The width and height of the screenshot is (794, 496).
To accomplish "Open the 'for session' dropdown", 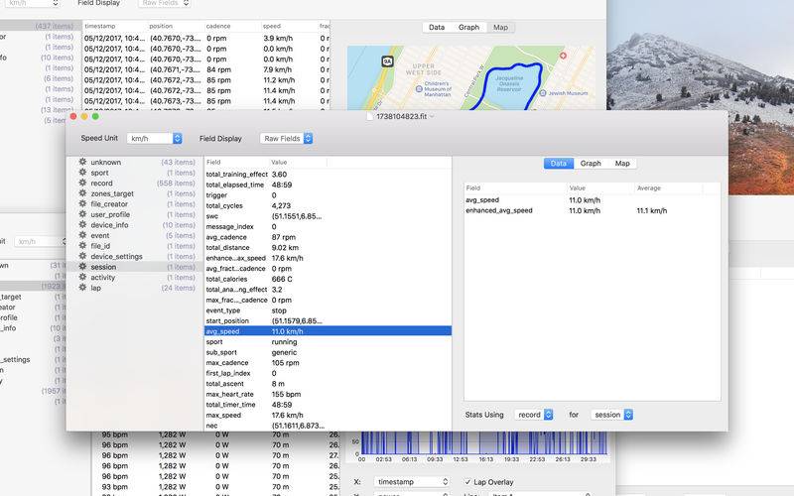I will click(x=611, y=415).
